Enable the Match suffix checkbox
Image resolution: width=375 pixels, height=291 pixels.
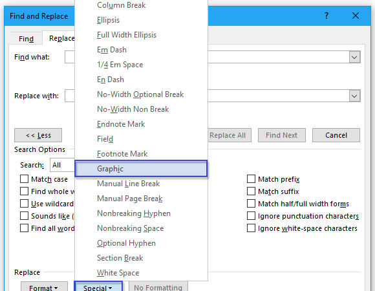tap(251, 191)
